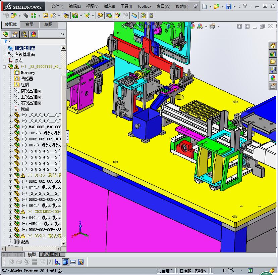Toggle the shaded-with-edges view button in the bottom toolbar

coord(65,262)
